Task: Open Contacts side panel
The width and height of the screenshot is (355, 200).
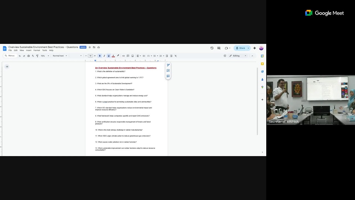Action: tap(262, 79)
